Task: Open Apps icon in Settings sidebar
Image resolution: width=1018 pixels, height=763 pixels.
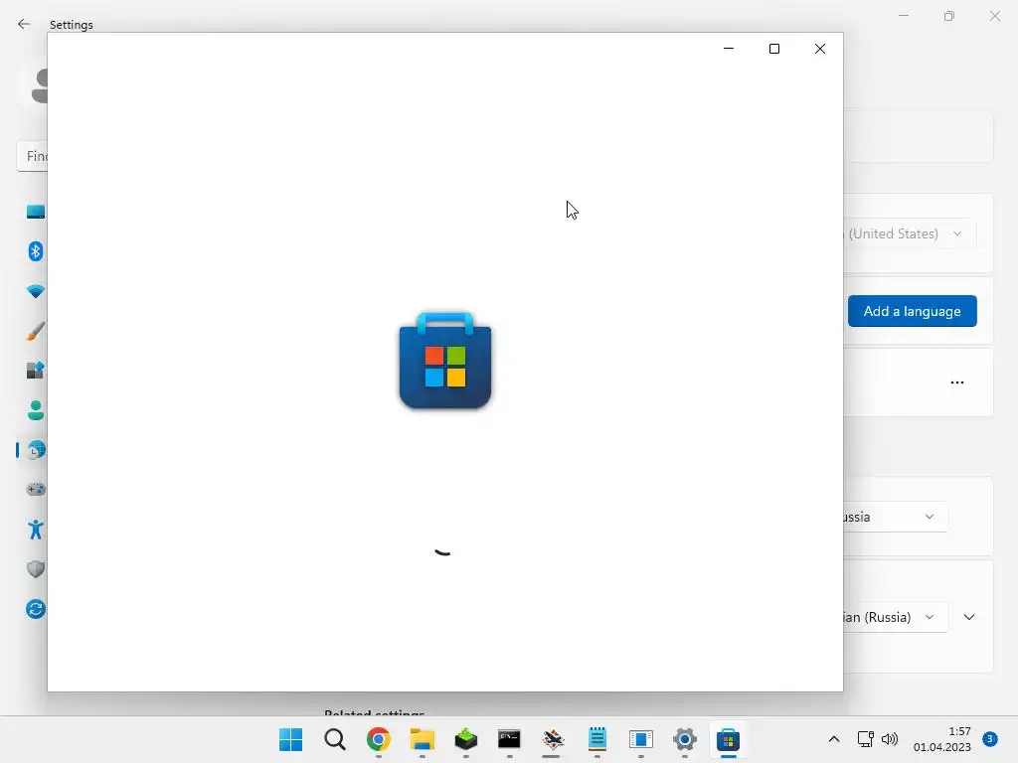Action: coord(36,371)
